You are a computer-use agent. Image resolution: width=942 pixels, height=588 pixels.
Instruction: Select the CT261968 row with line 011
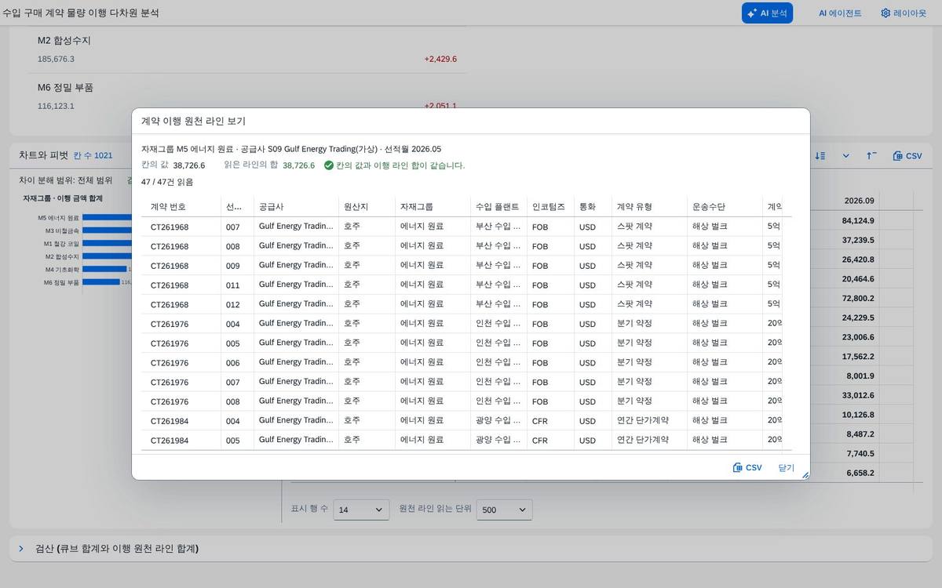point(468,285)
